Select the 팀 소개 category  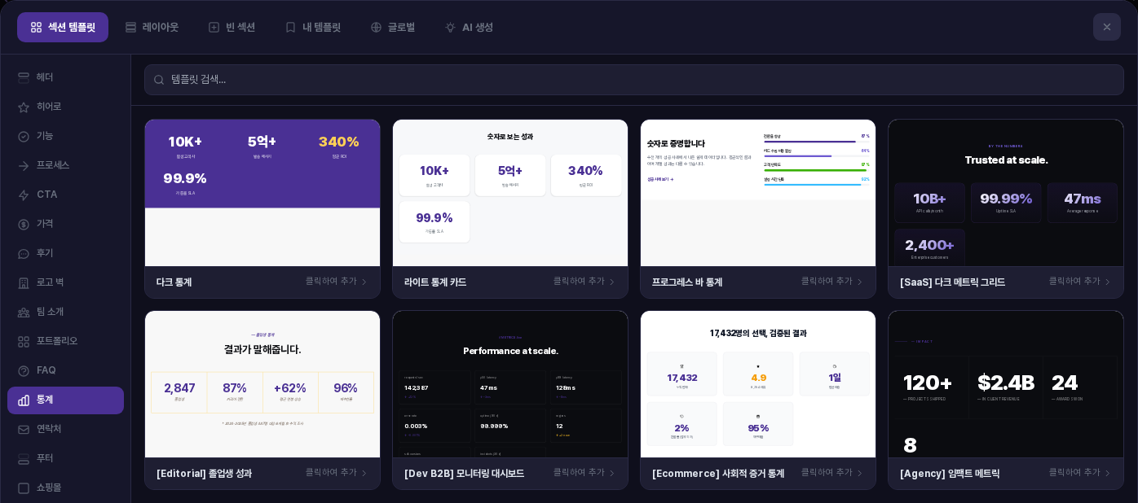coord(65,312)
